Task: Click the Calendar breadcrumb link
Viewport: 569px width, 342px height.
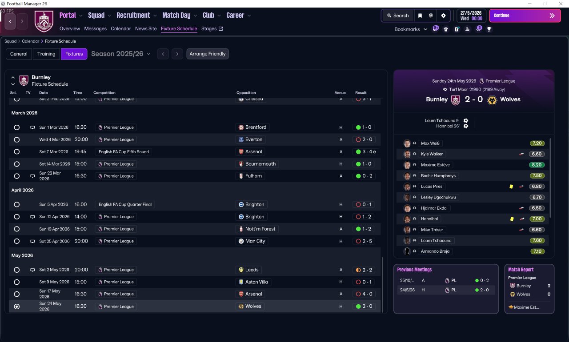Action: tap(30, 41)
